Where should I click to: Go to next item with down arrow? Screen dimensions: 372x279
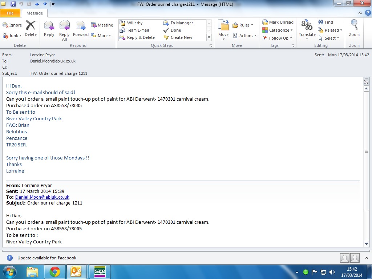click(x=45, y=4)
